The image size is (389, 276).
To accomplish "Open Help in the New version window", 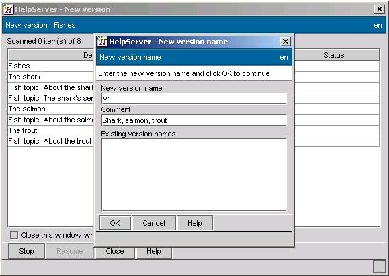I will [x=154, y=252].
